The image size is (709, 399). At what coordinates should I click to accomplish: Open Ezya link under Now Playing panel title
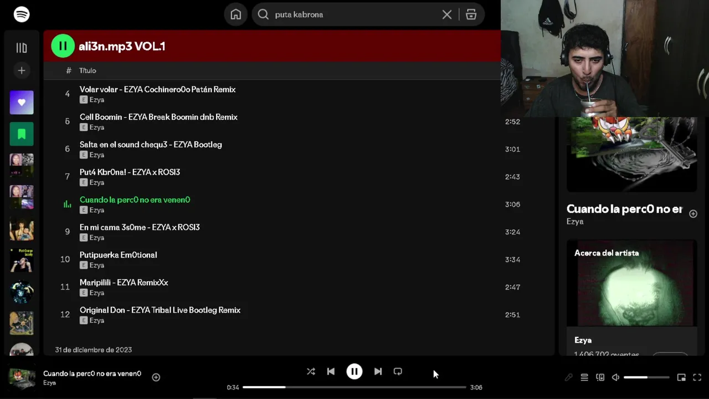[575, 222]
